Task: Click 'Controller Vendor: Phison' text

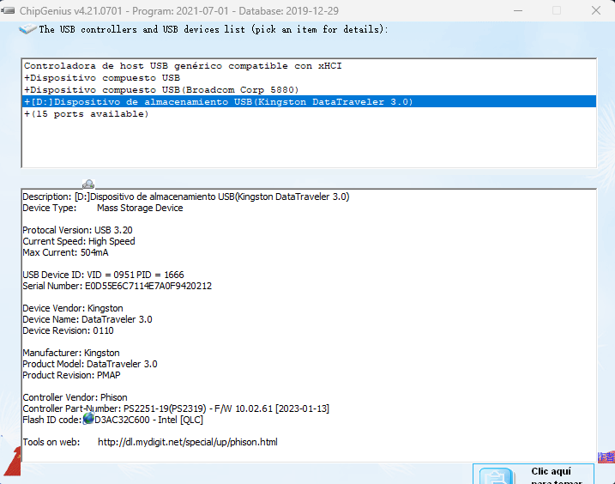Action: point(75,397)
